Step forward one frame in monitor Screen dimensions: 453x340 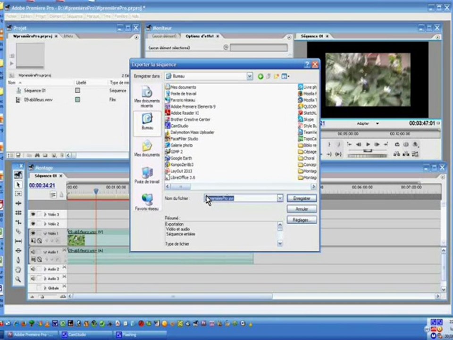377,144
